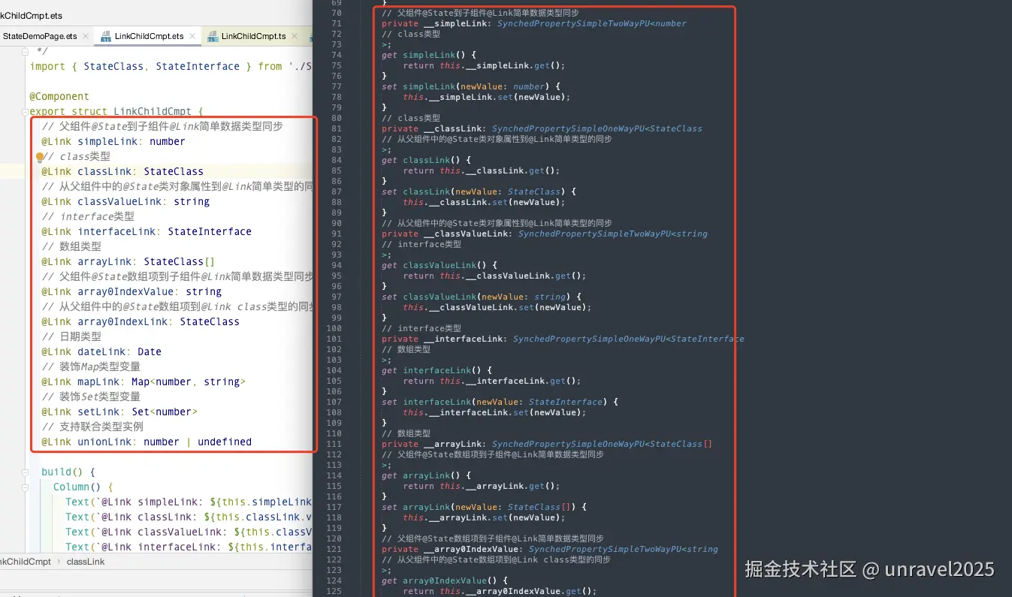The width and height of the screenshot is (1012, 597).
Task: Click the export struct LinkChildCmpt line
Action: (x=116, y=111)
